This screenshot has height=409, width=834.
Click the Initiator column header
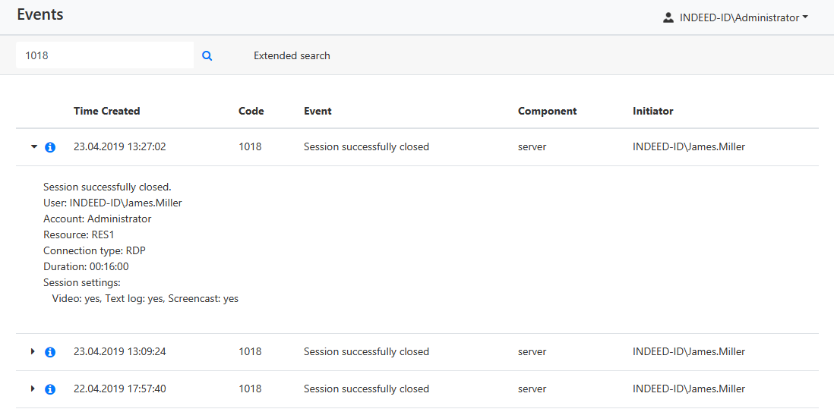coord(652,111)
